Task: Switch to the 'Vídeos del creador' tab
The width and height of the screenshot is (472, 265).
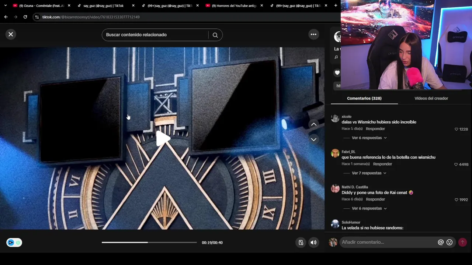Action: (431, 98)
